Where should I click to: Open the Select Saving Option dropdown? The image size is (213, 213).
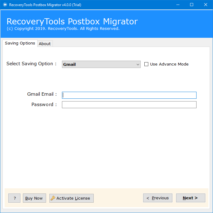101,64
